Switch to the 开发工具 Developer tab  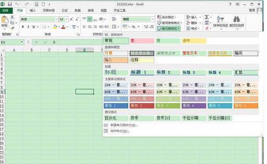tap(119, 11)
